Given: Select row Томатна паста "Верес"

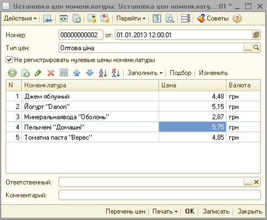Looking at the screenshot, I should pos(133,137).
